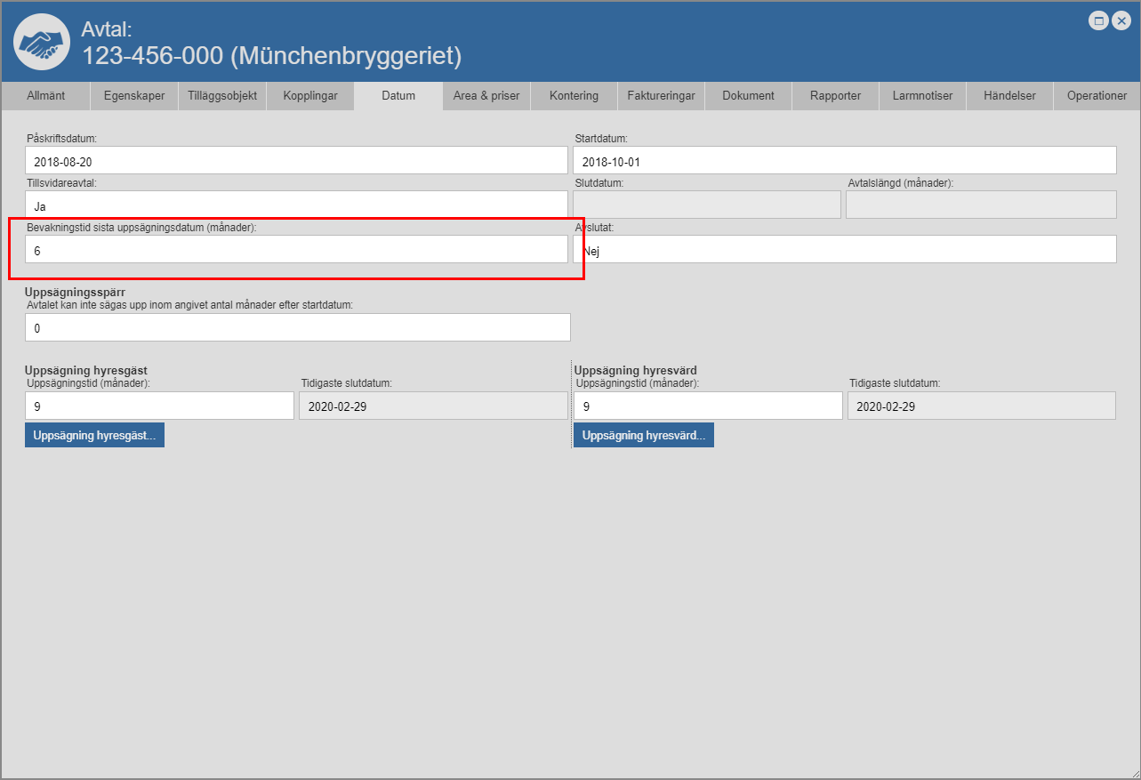Open the Egenskaper tab
Image resolution: width=1141 pixels, height=780 pixels.
tap(134, 96)
